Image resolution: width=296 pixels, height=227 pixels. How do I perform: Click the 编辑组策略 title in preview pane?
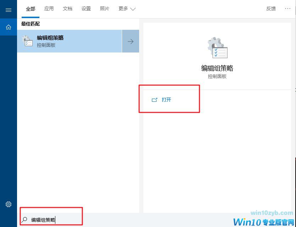(x=217, y=68)
